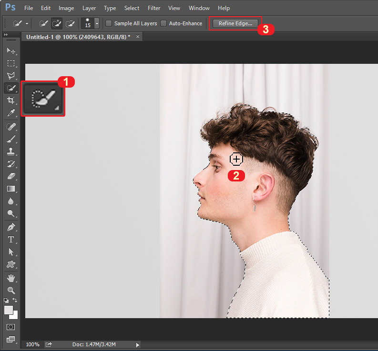Select the Custom Shape tool

[11, 264]
